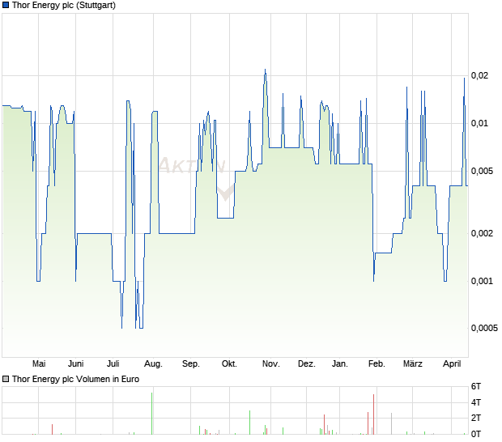502x442 pixels.
Task: Select the 'Aug.' month label
Action: tap(153, 364)
